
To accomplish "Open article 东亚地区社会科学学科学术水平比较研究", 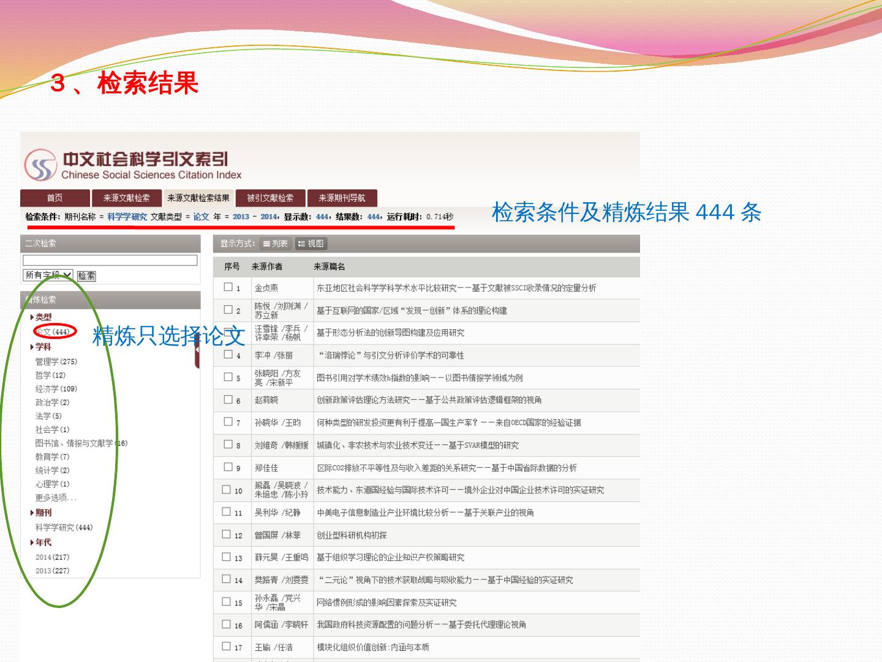I will pyautogui.click(x=456, y=288).
